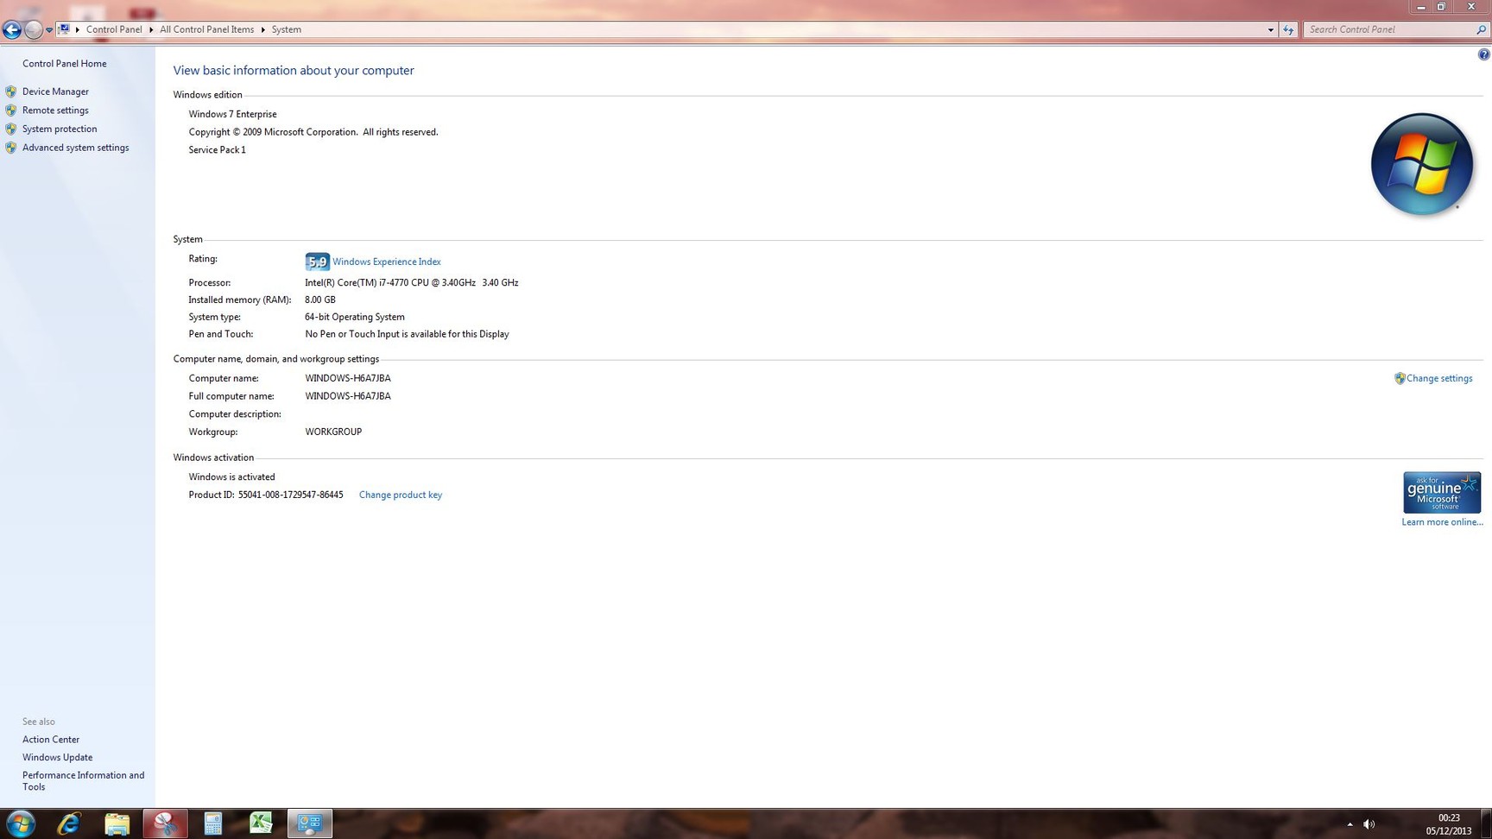Click shield icon beside Advanced system settings
This screenshot has height=839, width=1492.
(10, 148)
